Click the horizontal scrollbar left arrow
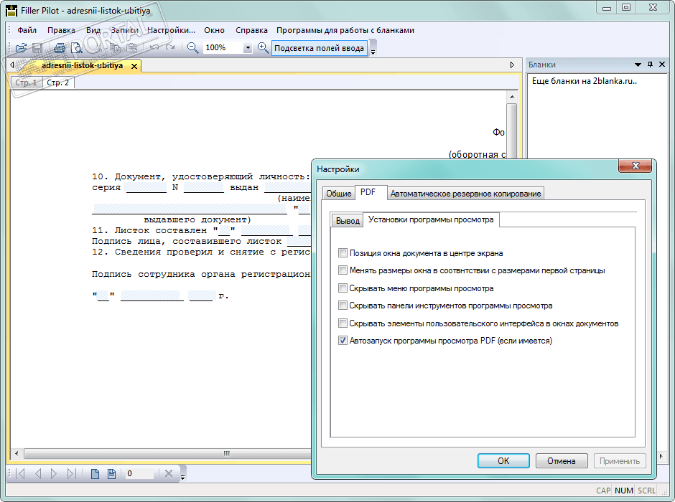This screenshot has width=675, height=502. tap(17, 453)
